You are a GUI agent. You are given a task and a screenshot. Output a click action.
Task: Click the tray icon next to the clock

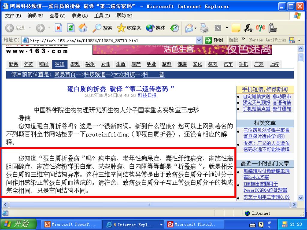point(285,224)
